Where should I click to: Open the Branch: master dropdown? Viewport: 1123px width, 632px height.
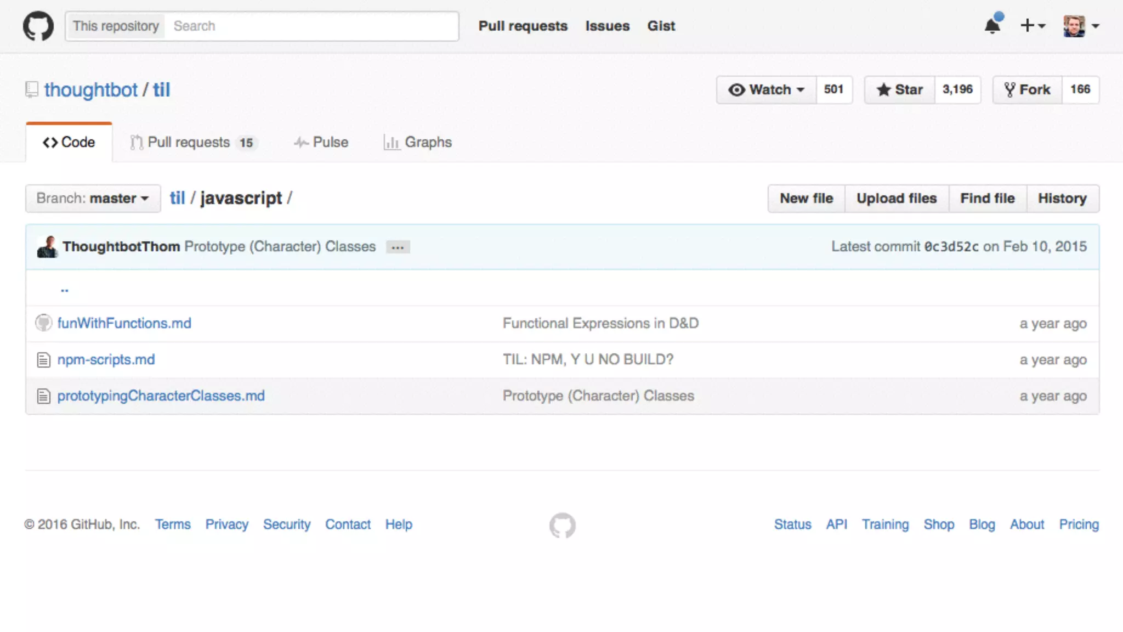click(93, 198)
